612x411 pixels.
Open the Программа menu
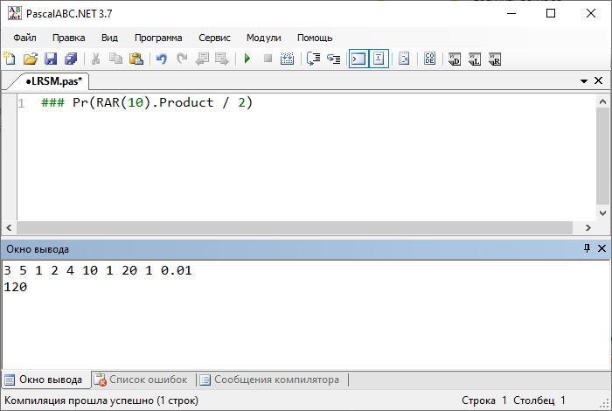(x=158, y=38)
